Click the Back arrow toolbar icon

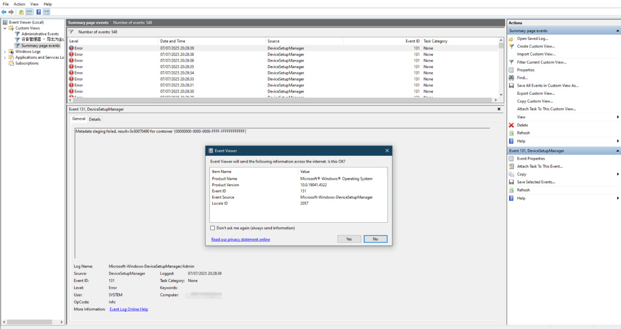coord(4,12)
